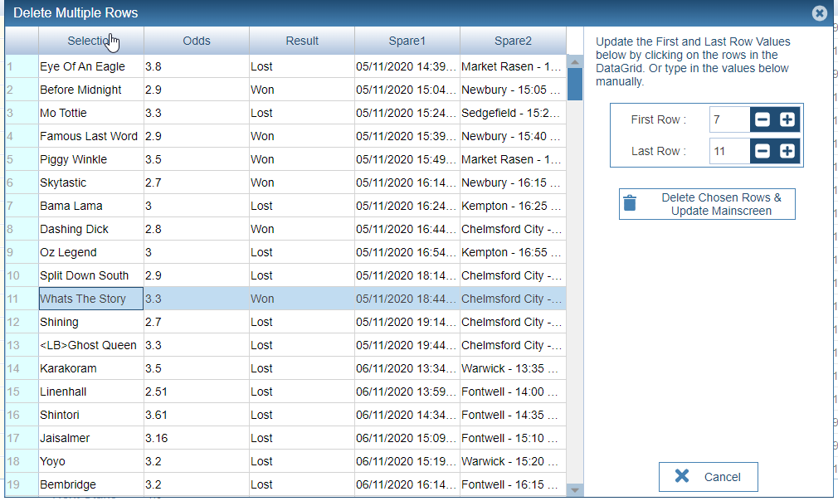Select the Bama Lama row
838x501 pixels.
[x=91, y=206]
